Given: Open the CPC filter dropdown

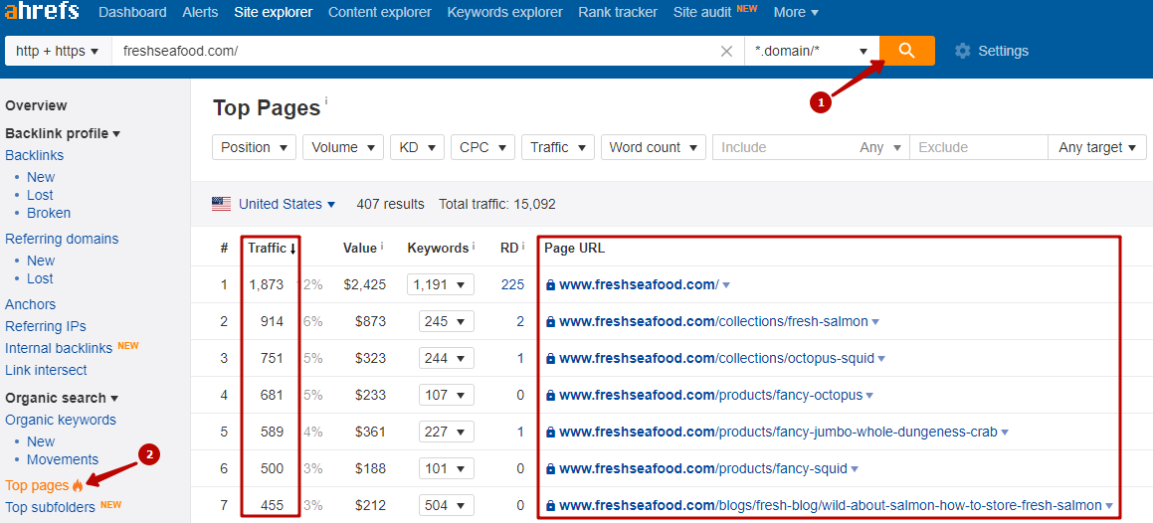Looking at the screenshot, I should point(482,147).
